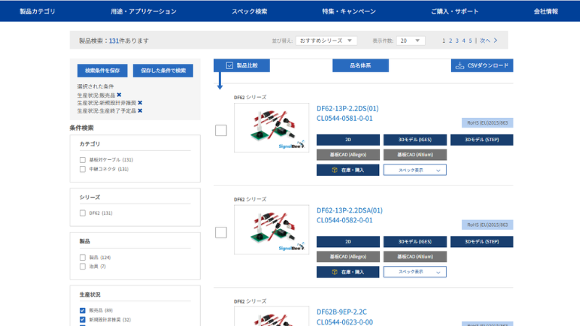This screenshot has width=580, height=326.
Task: Click the 次へ pagination link
Action: (485, 41)
